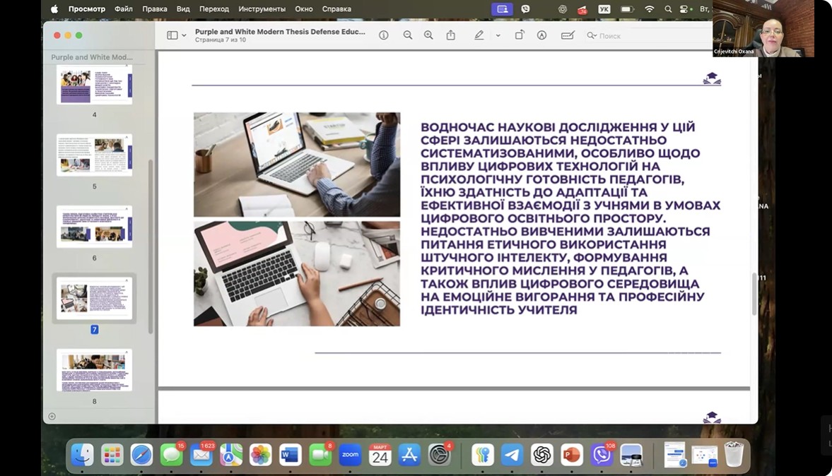This screenshot has width=832, height=476.
Task: Select the highlight pen tool
Action: tap(479, 35)
